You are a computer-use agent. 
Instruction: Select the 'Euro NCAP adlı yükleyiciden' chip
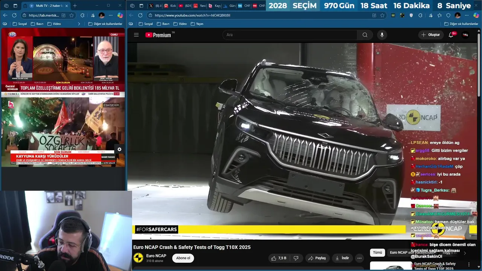(x=412, y=253)
